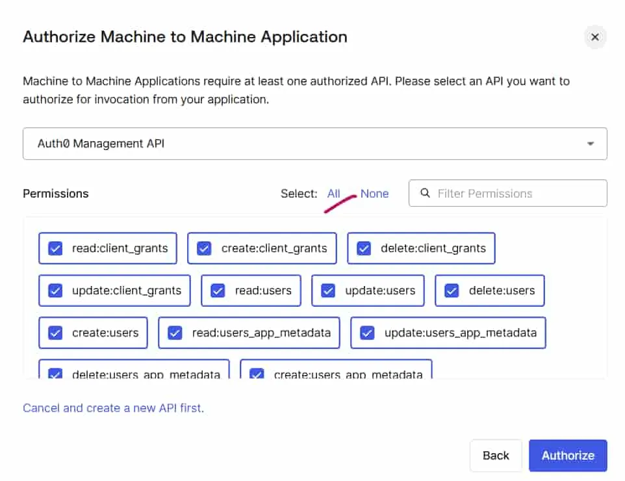Viewport: 625px width, 481px height.
Task: Uncheck read:users_app_metadata permission
Action: (x=175, y=333)
